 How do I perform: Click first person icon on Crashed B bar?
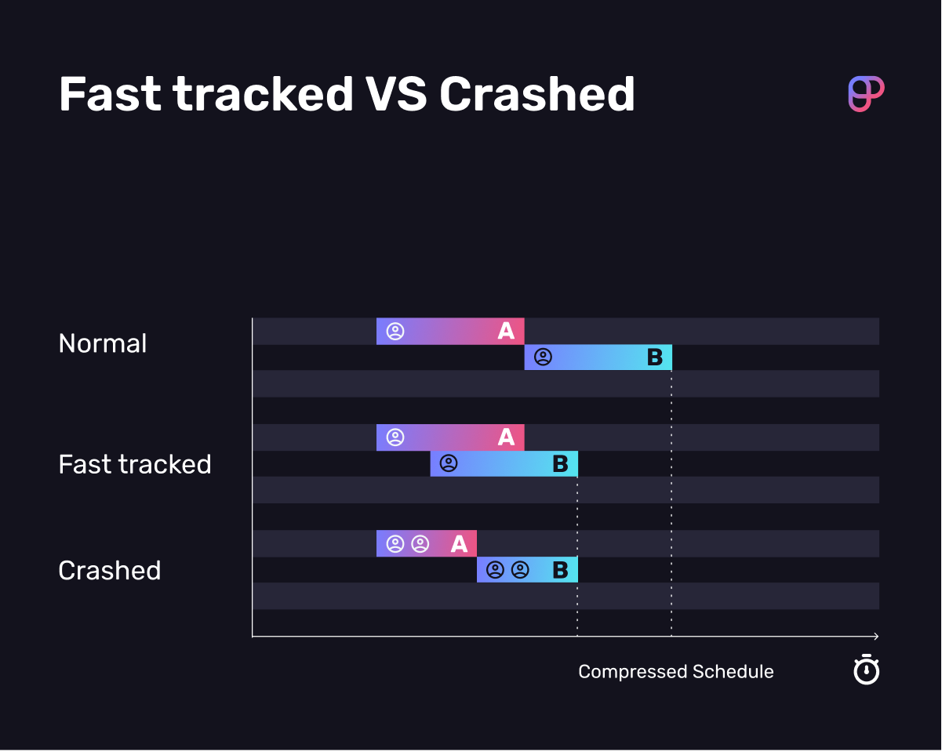(495, 570)
